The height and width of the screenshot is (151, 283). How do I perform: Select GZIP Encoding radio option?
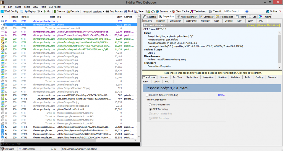tap(150, 109)
